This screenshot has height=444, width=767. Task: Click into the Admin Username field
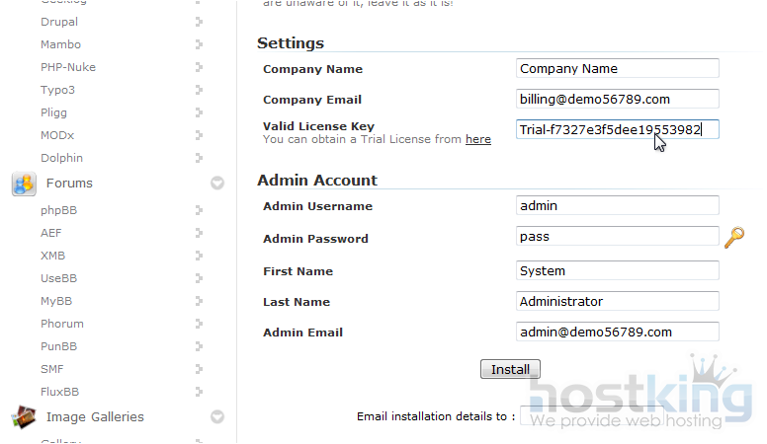point(618,206)
